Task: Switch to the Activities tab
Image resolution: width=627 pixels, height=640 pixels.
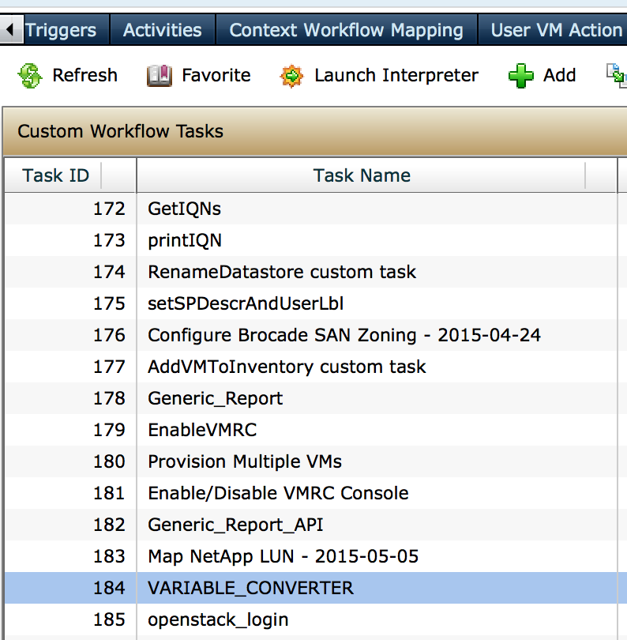Action: point(163,30)
